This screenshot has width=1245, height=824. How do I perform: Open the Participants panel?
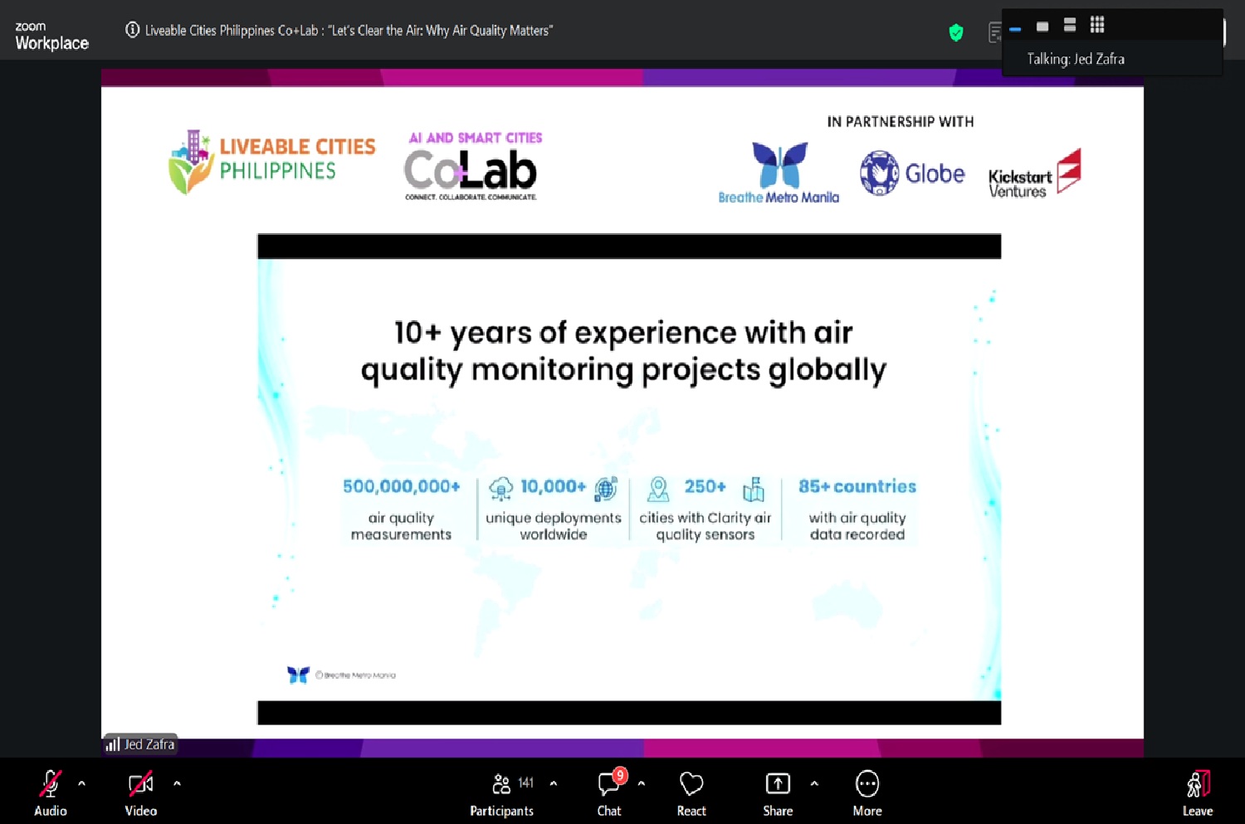(x=502, y=792)
